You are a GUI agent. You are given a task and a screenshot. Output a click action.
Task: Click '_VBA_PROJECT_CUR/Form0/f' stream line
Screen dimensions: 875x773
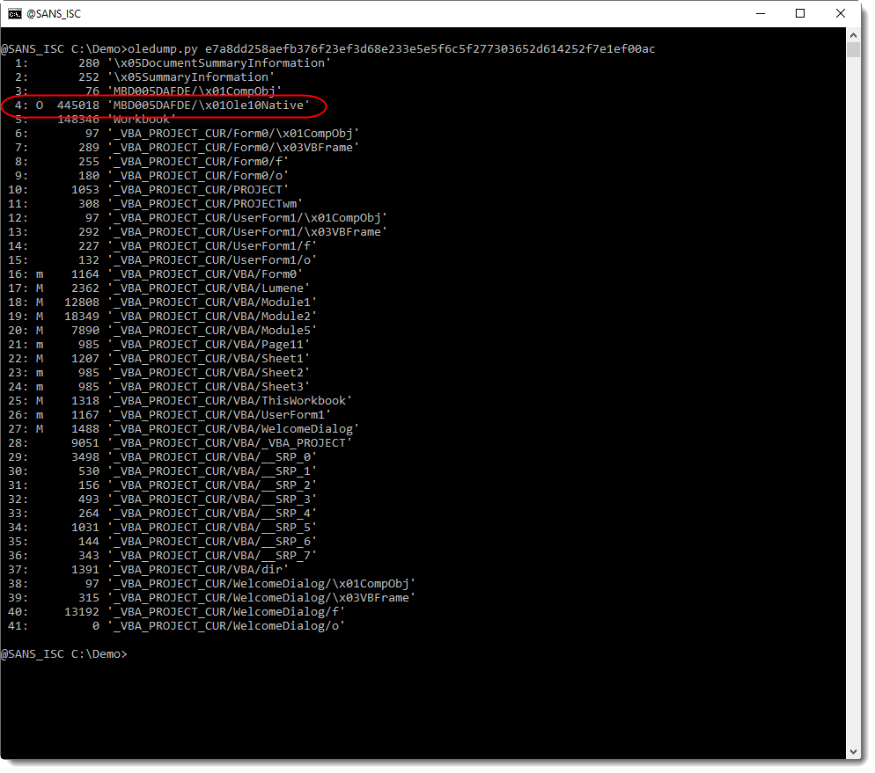point(149,162)
